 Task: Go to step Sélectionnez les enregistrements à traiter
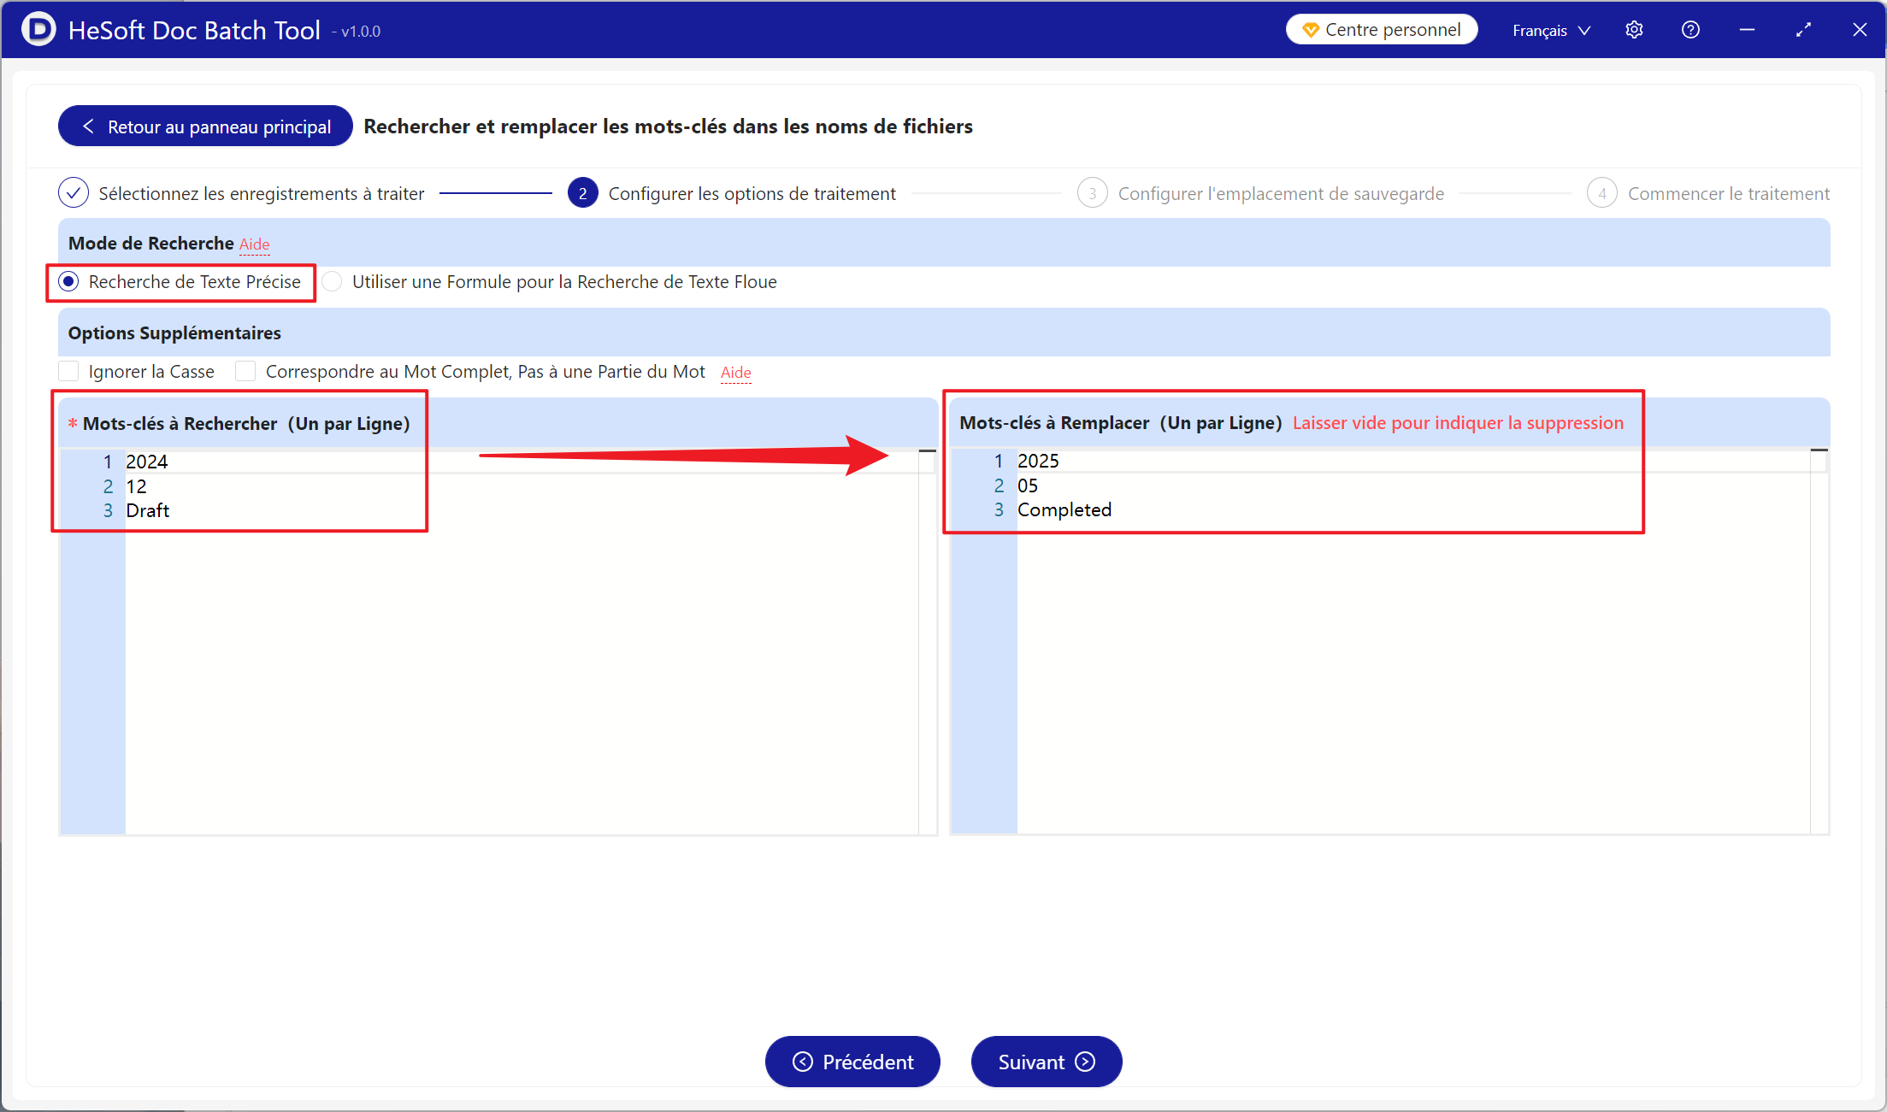pos(241,193)
